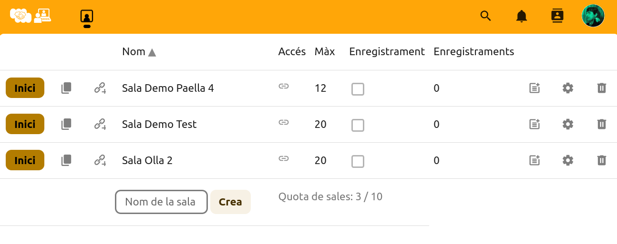Viewport: 617px width, 244px height.
Task: Start the Sala Demo Paella 4 room
Action: coord(25,88)
